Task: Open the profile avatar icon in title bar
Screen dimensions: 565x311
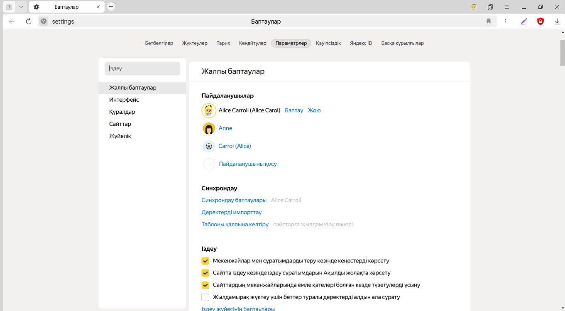Action: (474, 7)
